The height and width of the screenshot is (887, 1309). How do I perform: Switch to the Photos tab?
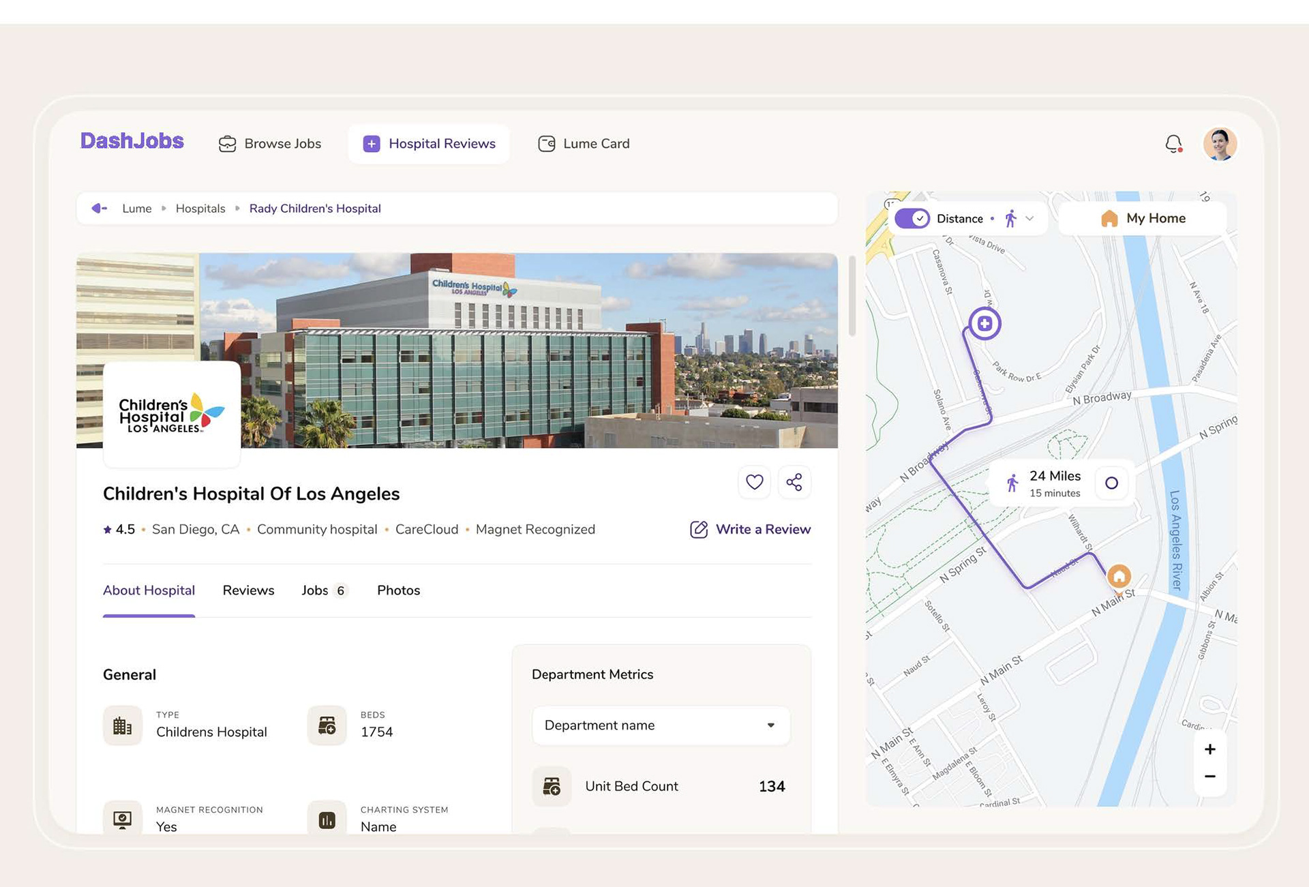(398, 590)
